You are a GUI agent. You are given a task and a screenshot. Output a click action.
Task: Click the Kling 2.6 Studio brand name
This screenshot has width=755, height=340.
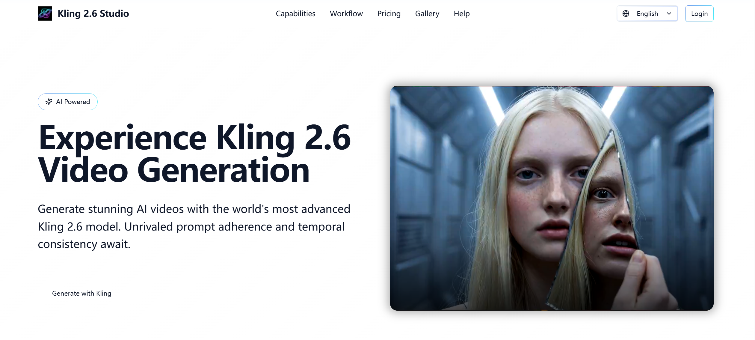[x=93, y=13]
